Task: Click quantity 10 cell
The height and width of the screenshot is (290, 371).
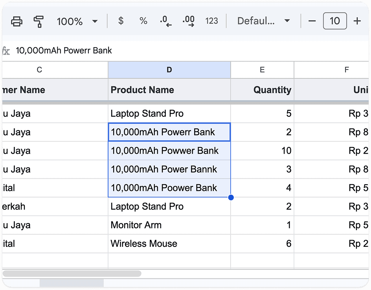Action: 262,151
